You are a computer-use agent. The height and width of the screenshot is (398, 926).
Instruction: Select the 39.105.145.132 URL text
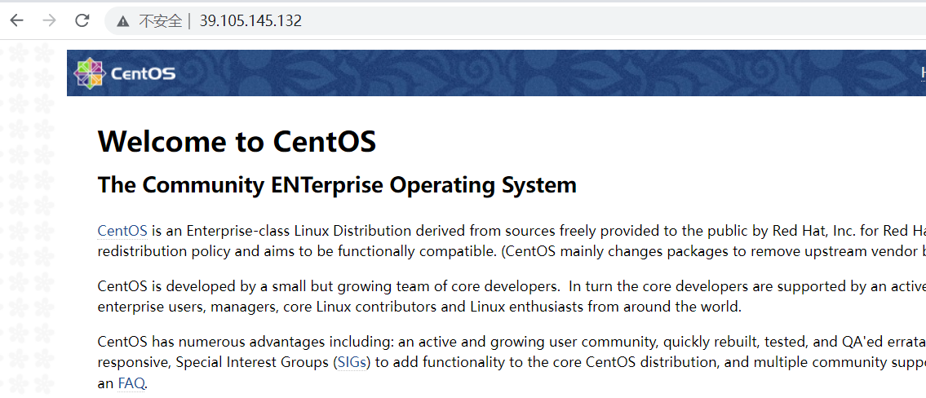click(250, 21)
